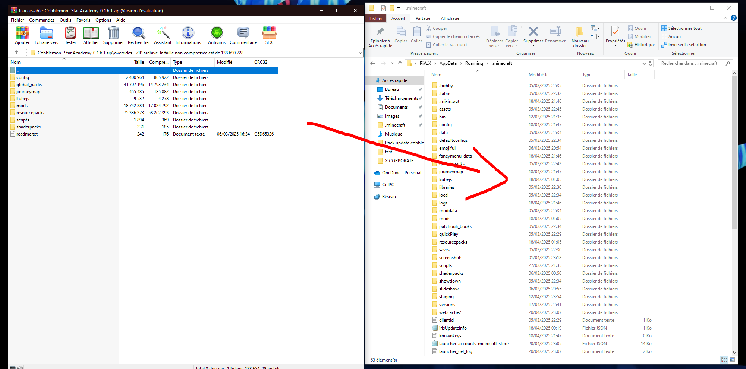Select the shaderpacks folder in Explorer
Viewport: 746px width, 369px height.
tap(451, 273)
